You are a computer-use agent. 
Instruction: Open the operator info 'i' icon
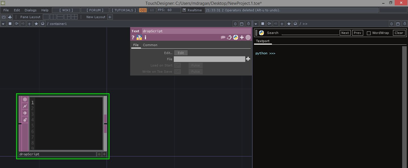[x=145, y=37]
